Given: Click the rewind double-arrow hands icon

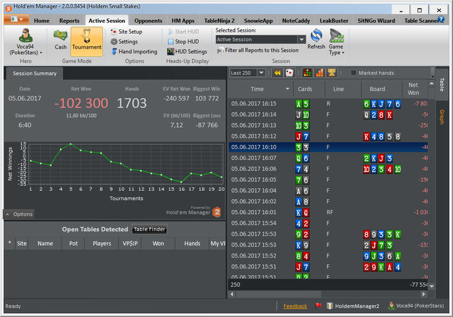Looking at the screenshot, I should pos(278,72).
